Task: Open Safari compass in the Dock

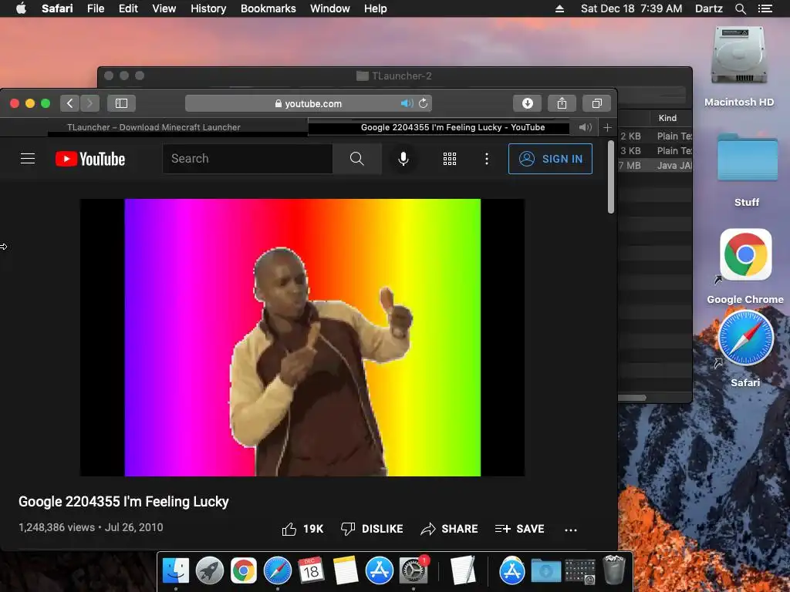Action: [x=278, y=571]
